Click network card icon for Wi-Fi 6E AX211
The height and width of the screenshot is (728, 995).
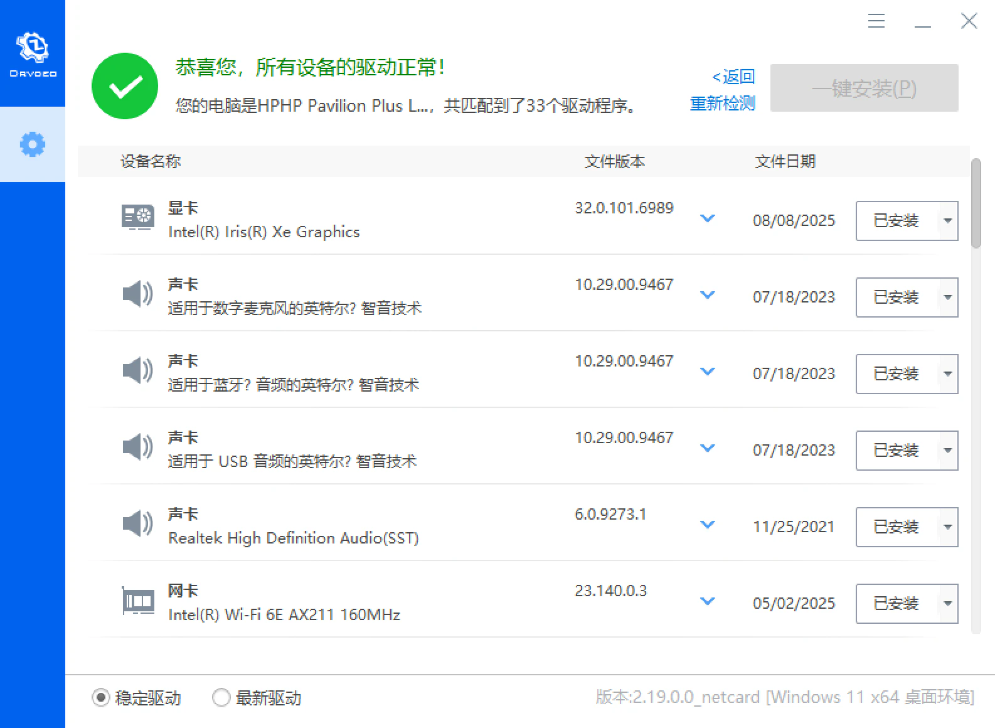pyautogui.click(x=138, y=601)
